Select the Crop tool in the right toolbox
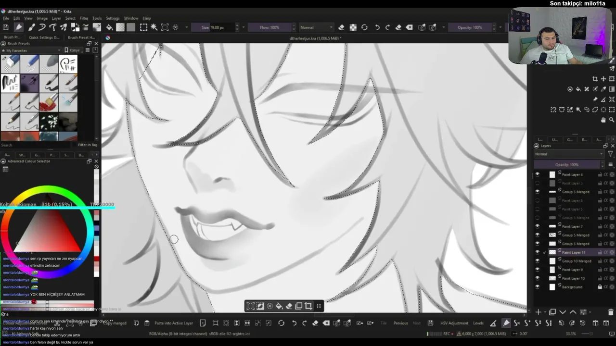Image resolution: width=616 pixels, height=346 pixels. pos(595,79)
